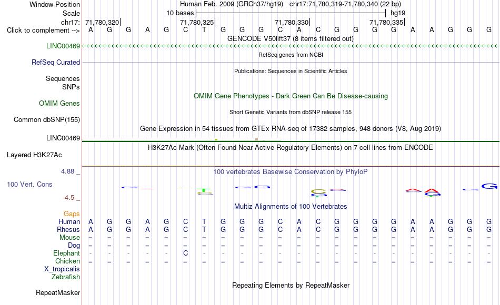Image resolution: width=500 pixels, height=305 pixels.
Task: Click the 'T' base in the sequence row
Action: click(x=204, y=30)
